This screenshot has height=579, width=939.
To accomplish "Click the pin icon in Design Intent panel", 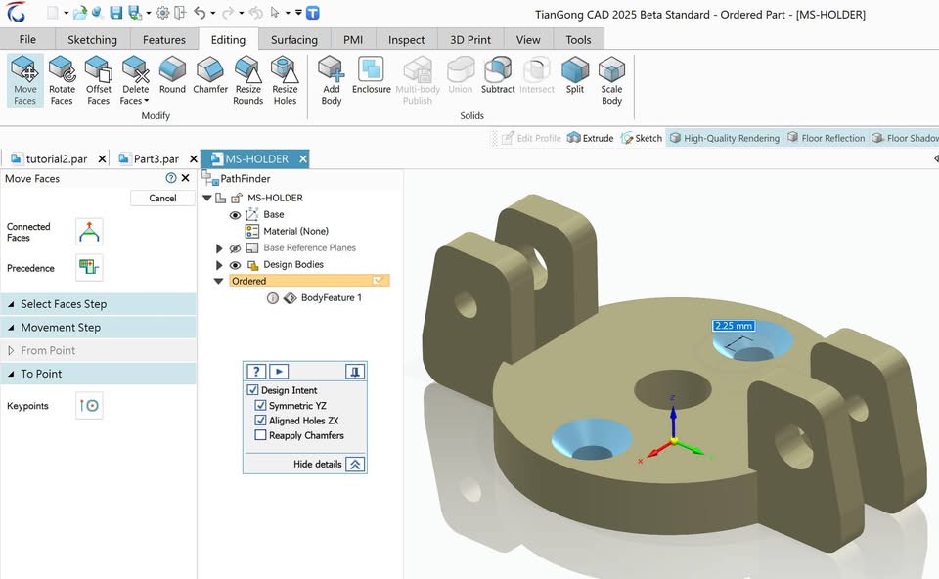I will 355,372.
